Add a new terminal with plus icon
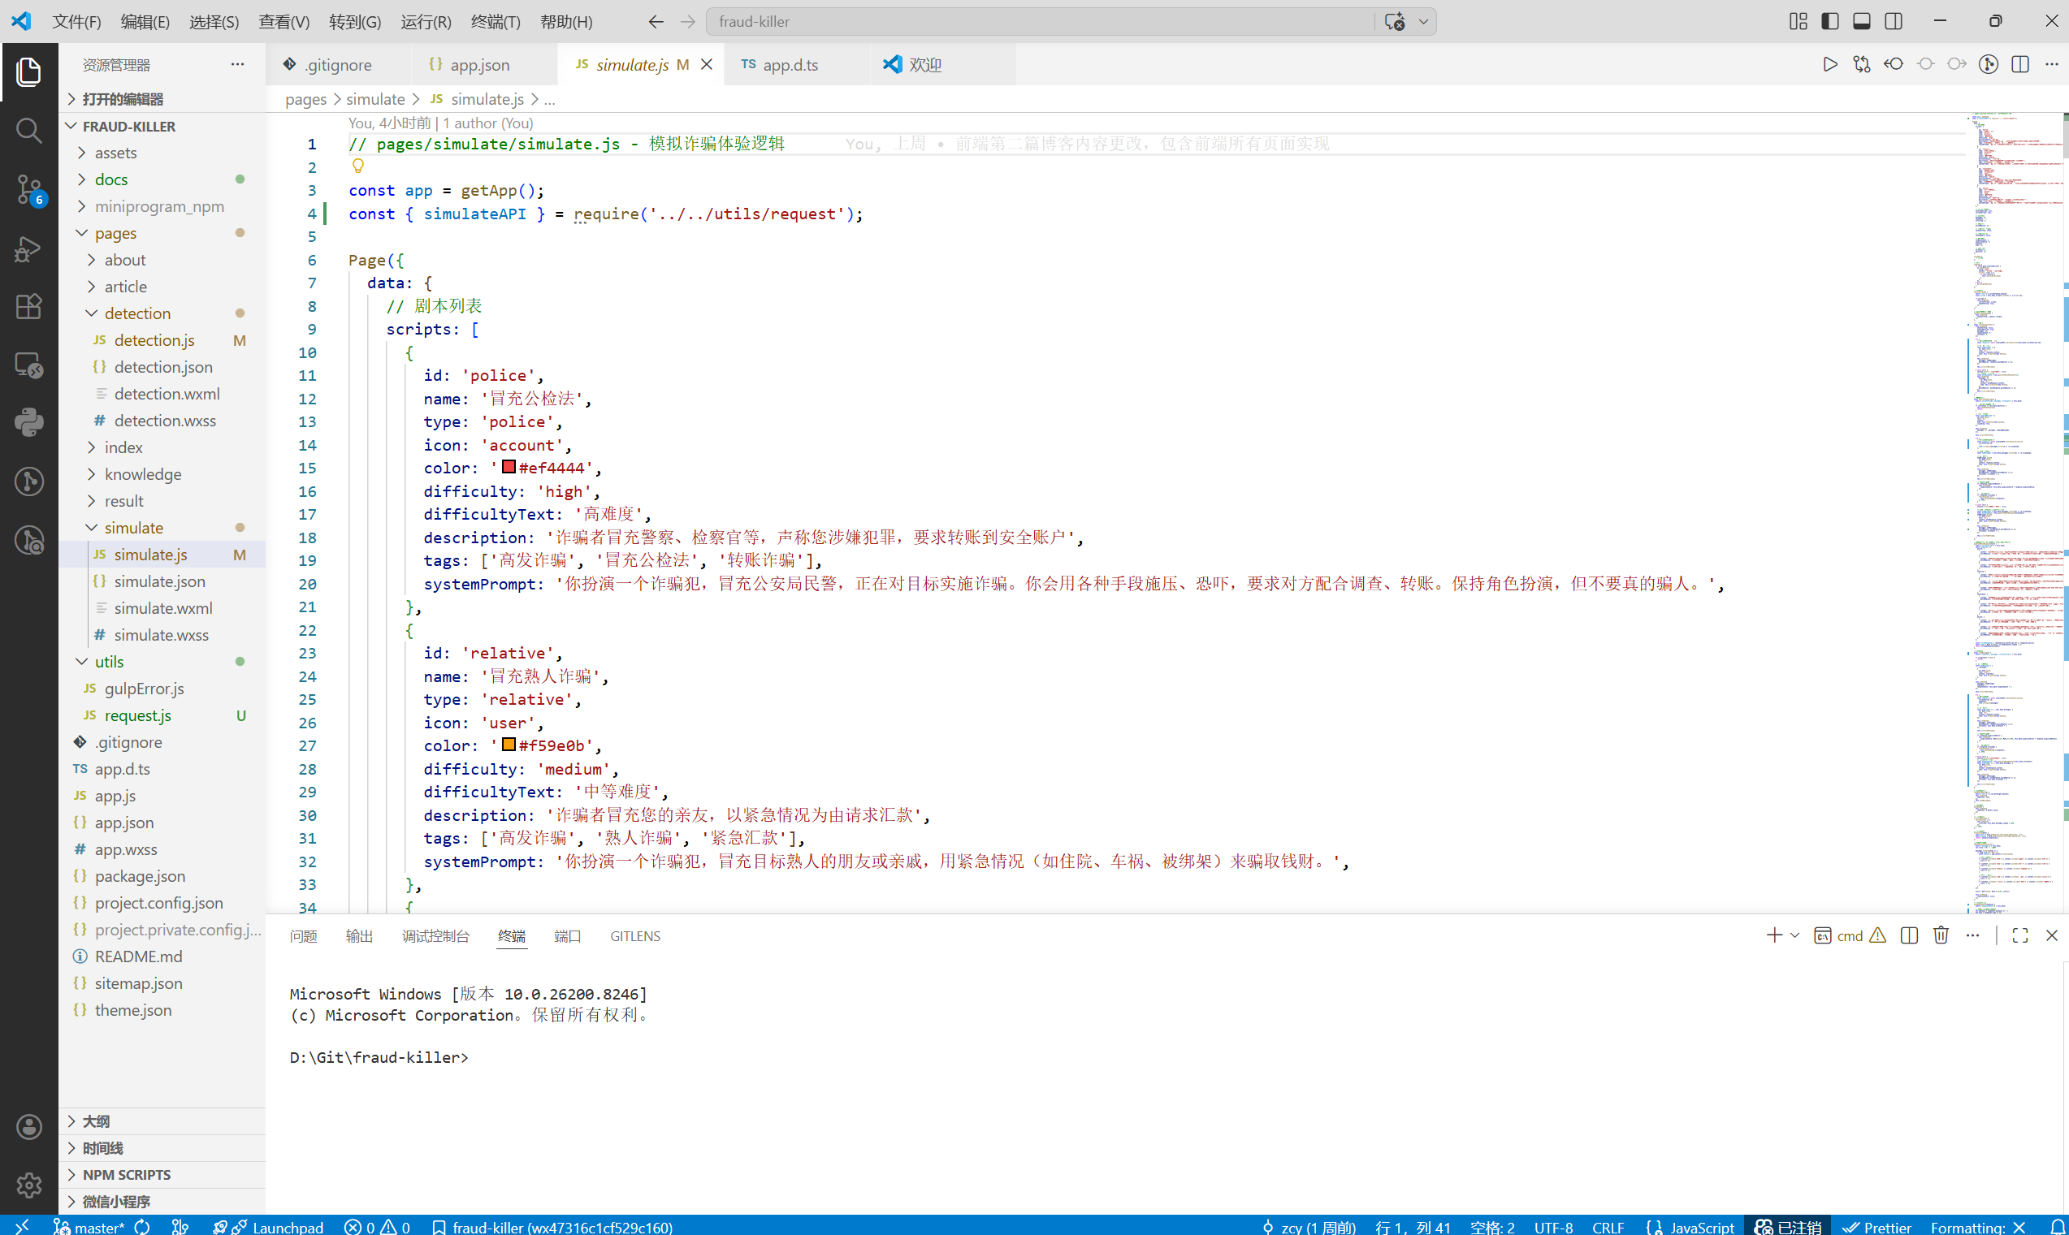The height and width of the screenshot is (1235, 2069). click(1774, 935)
